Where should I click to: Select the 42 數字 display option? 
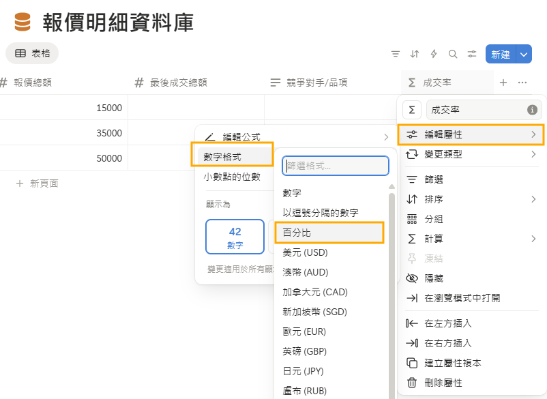click(x=235, y=237)
